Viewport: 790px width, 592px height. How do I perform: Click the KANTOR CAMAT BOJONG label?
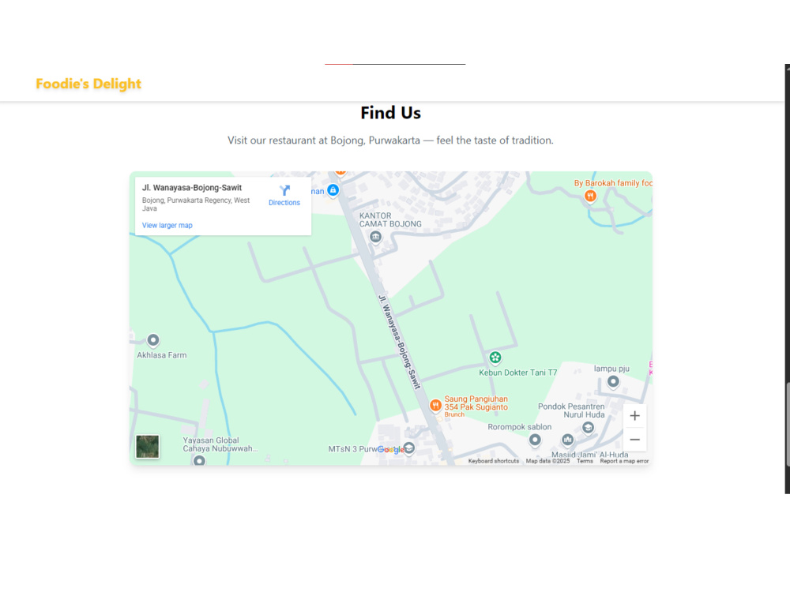pyautogui.click(x=390, y=220)
